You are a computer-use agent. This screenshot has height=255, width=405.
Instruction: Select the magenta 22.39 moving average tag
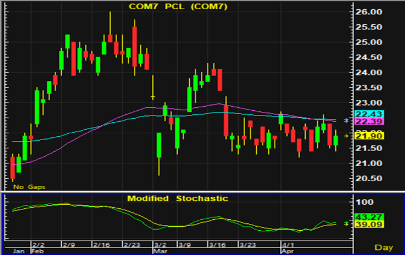366,122
